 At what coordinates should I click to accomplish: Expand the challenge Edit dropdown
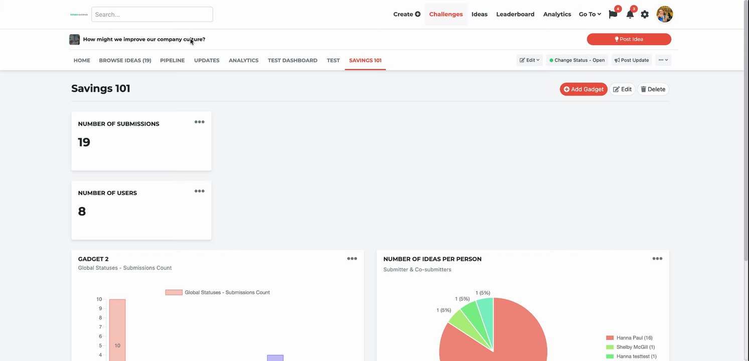[x=529, y=60]
